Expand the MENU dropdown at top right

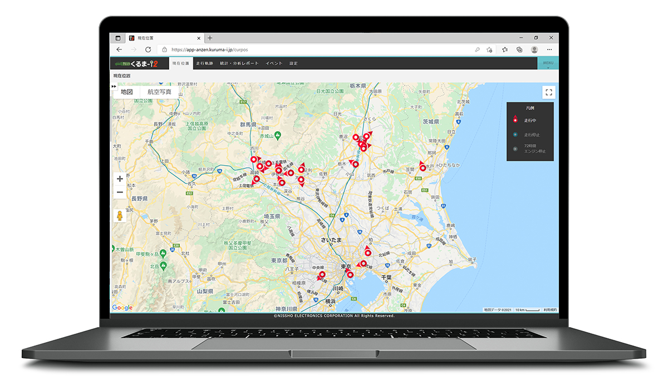[x=548, y=63]
